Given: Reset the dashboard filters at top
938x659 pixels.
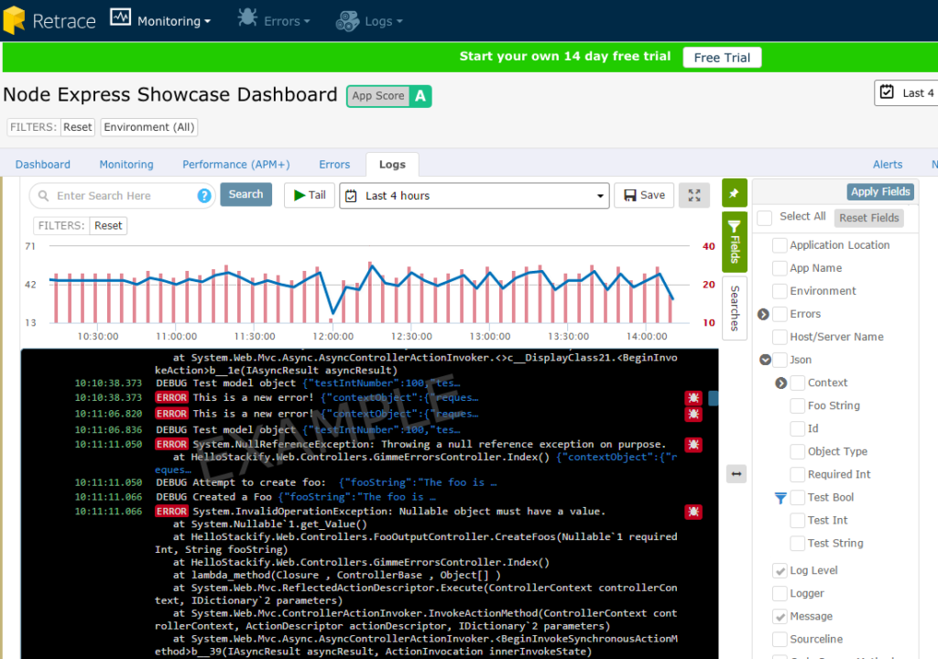Looking at the screenshot, I should (78, 127).
